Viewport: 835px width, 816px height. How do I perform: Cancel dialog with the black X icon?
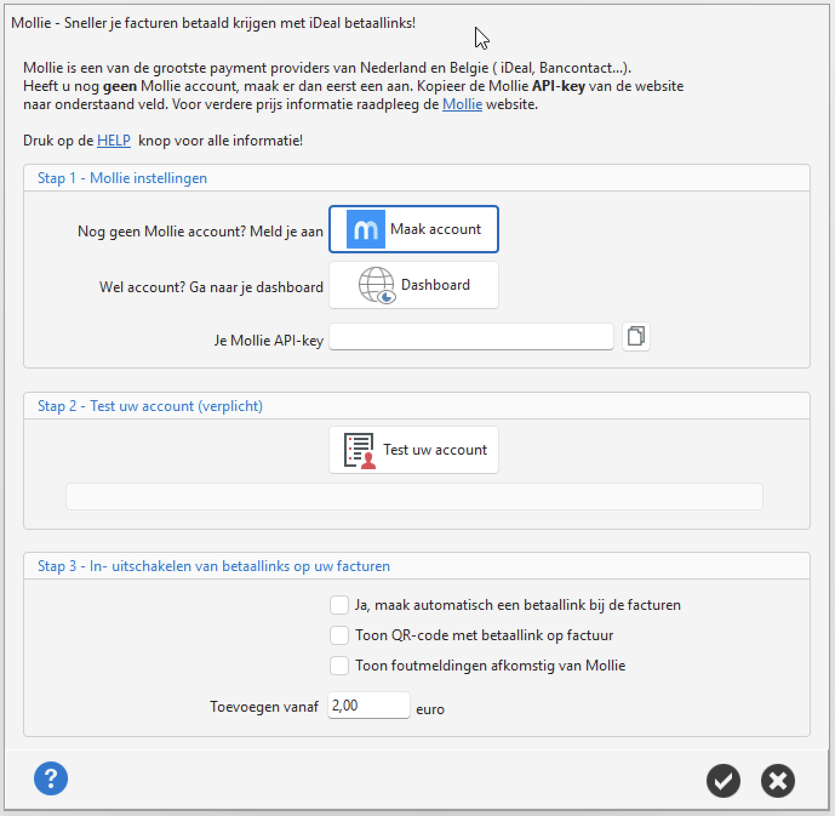778,781
